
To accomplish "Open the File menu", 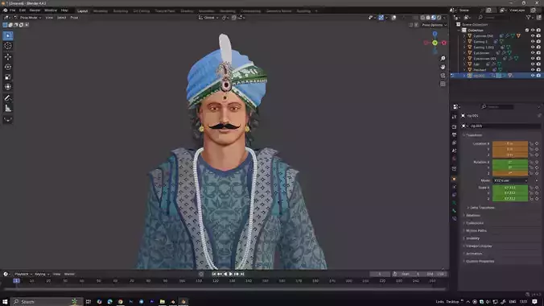I will tap(13, 10).
